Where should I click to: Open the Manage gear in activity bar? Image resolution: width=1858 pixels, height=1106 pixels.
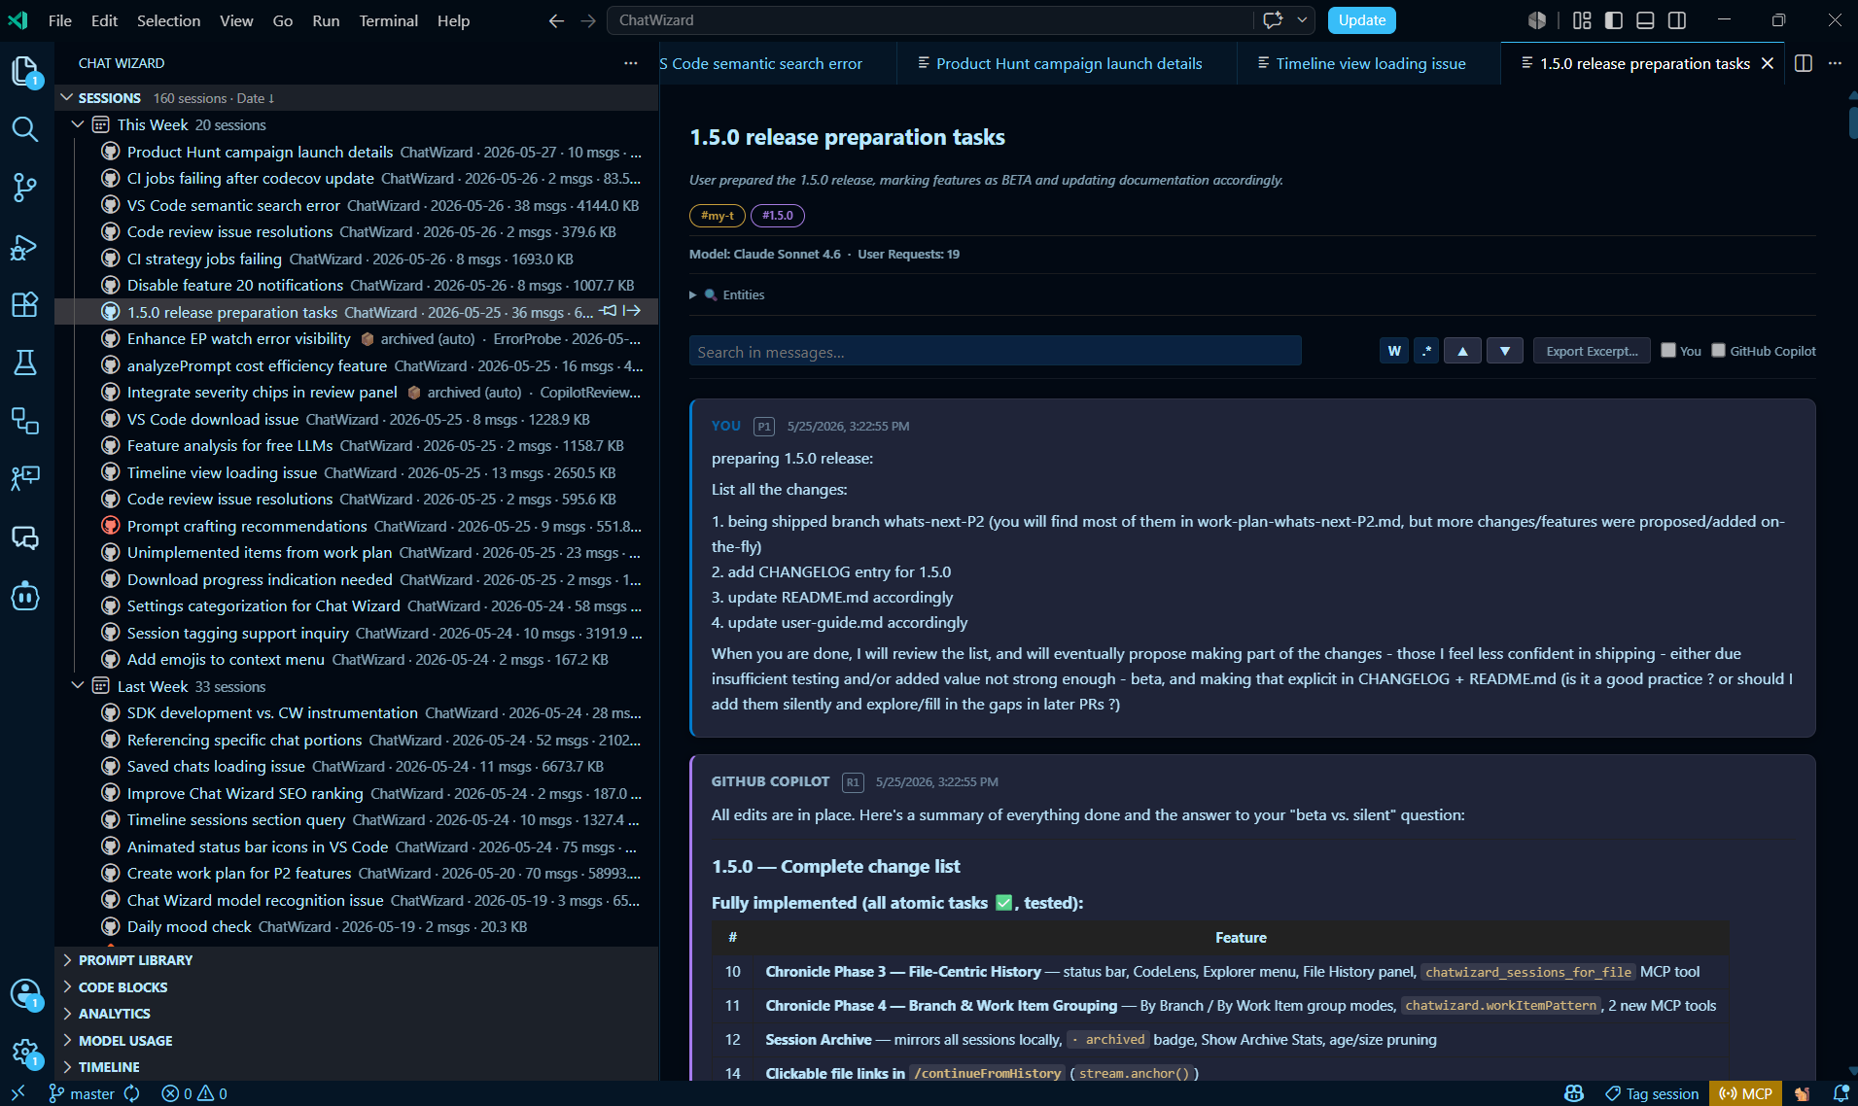tap(25, 1052)
